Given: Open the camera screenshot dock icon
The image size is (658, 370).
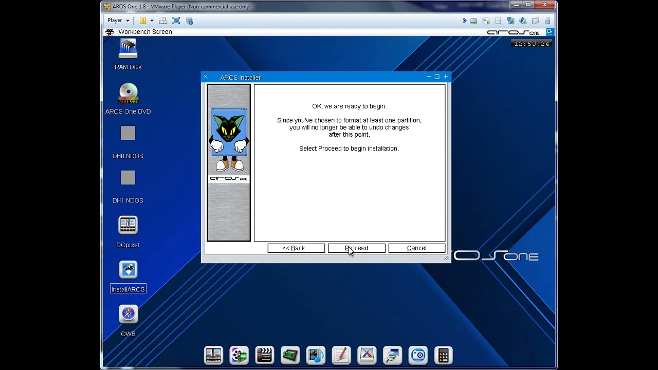Looking at the screenshot, I should coord(418,355).
